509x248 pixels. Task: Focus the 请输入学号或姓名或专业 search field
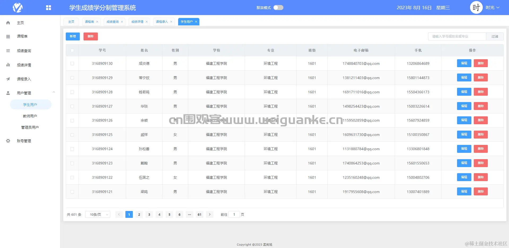point(457,36)
